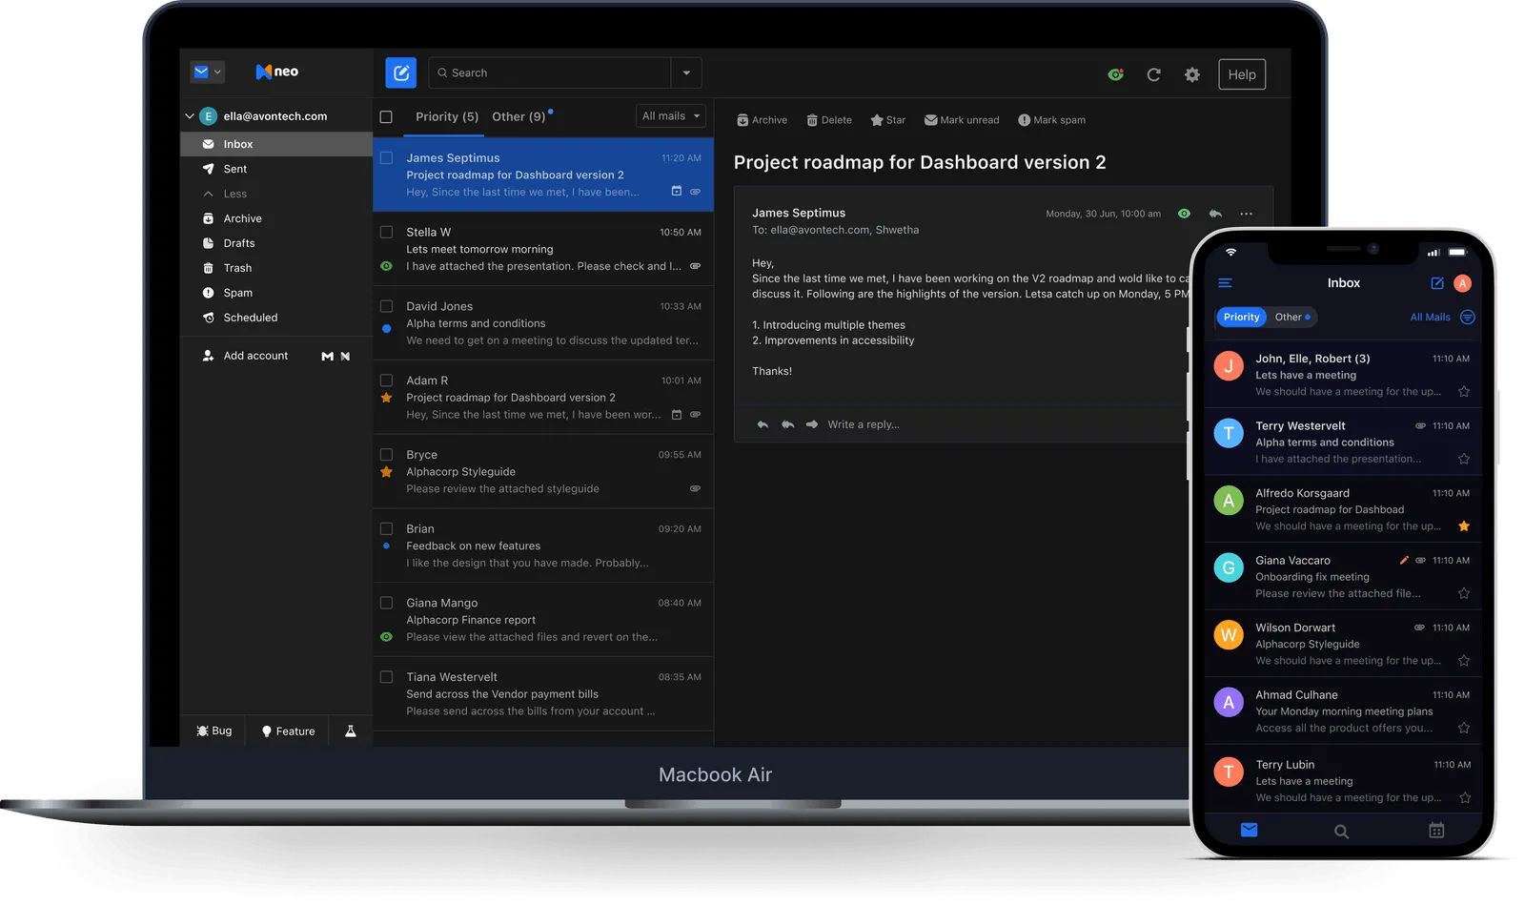The width and height of the screenshot is (1525, 906).
Task: Click reply arrow in message header
Action: [1215, 214]
